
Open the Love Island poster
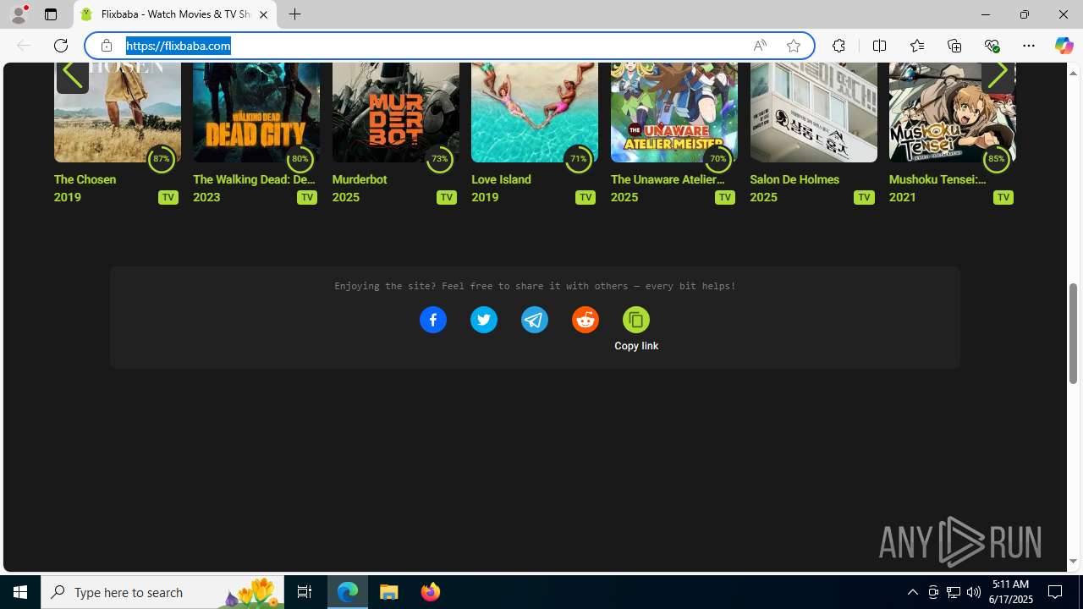tap(534, 112)
